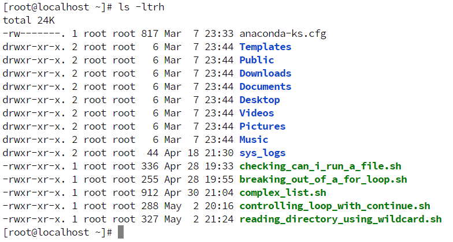Select the sys_logs directory name

coord(262,153)
